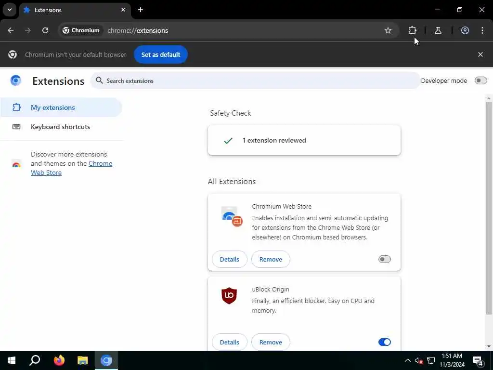Open Details for Chromium Web Store
The width and height of the screenshot is (493, 370).
[230, 259]
